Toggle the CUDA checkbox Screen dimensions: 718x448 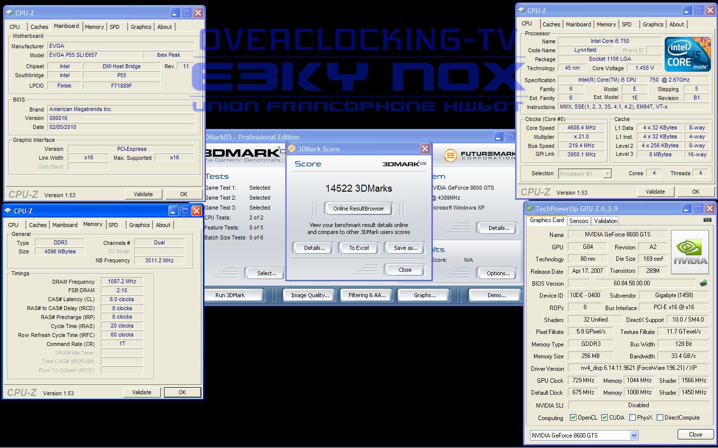[x=604, y=418]
